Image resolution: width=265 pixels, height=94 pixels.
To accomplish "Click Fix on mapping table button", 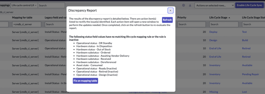I will 85,81.
